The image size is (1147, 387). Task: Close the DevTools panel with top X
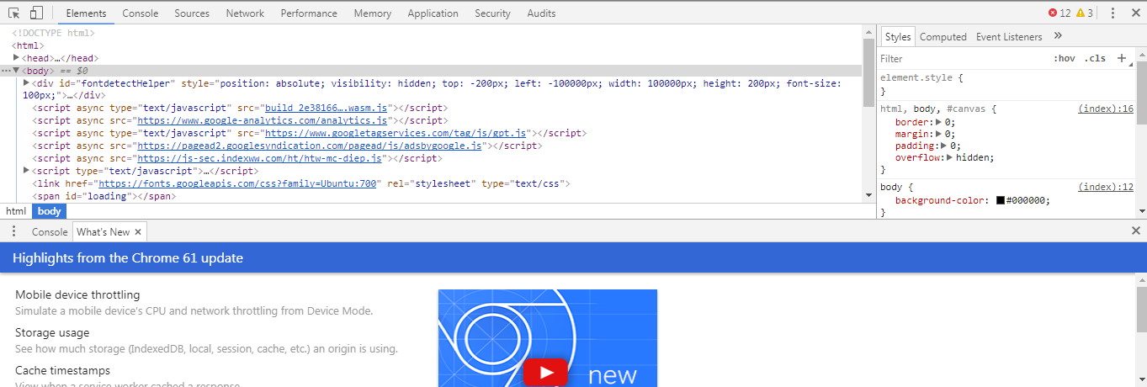point(1135,13)
